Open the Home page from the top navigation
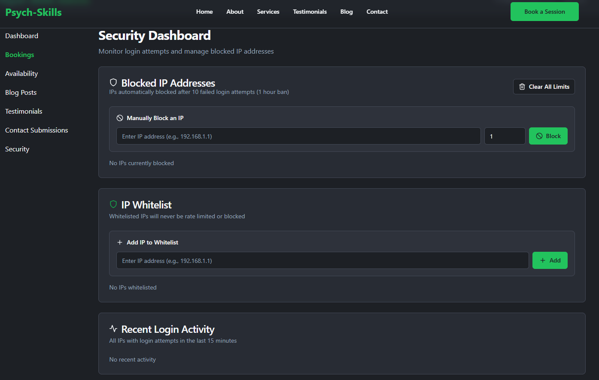This screenshot has width=599, height=380. [x=204, y=12]
